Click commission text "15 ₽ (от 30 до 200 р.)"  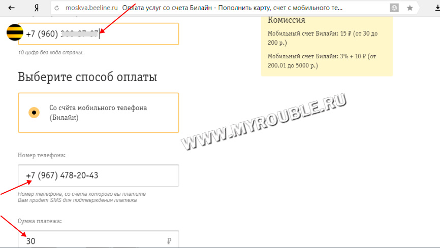[x=323, y=38]
